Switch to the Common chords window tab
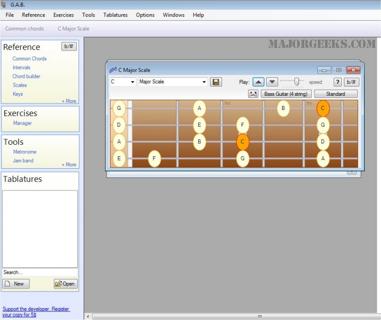This screenshot has width=381, height=320. pyautogui.click(x=24, y=29)
